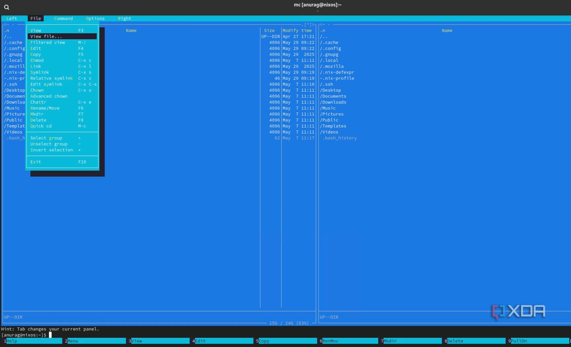Image resolution: width=571 pixels, height=347 pixels.
Task: Select .bash_history in the right panel
Action: (x=339, y=138)
